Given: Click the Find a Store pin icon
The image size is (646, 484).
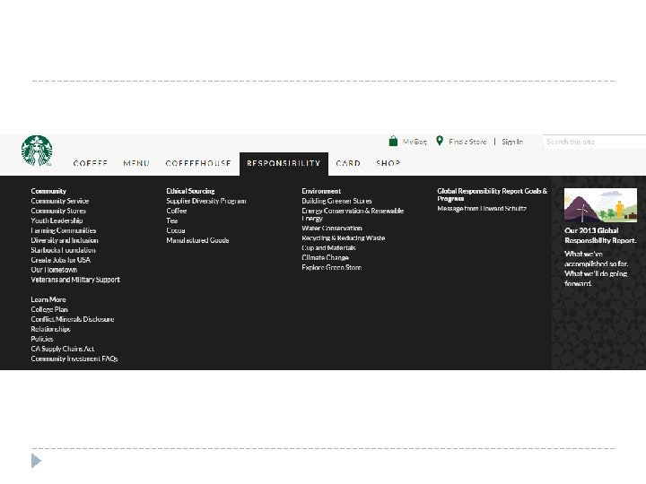Looking at the screenshot, I should click(440, 141).
